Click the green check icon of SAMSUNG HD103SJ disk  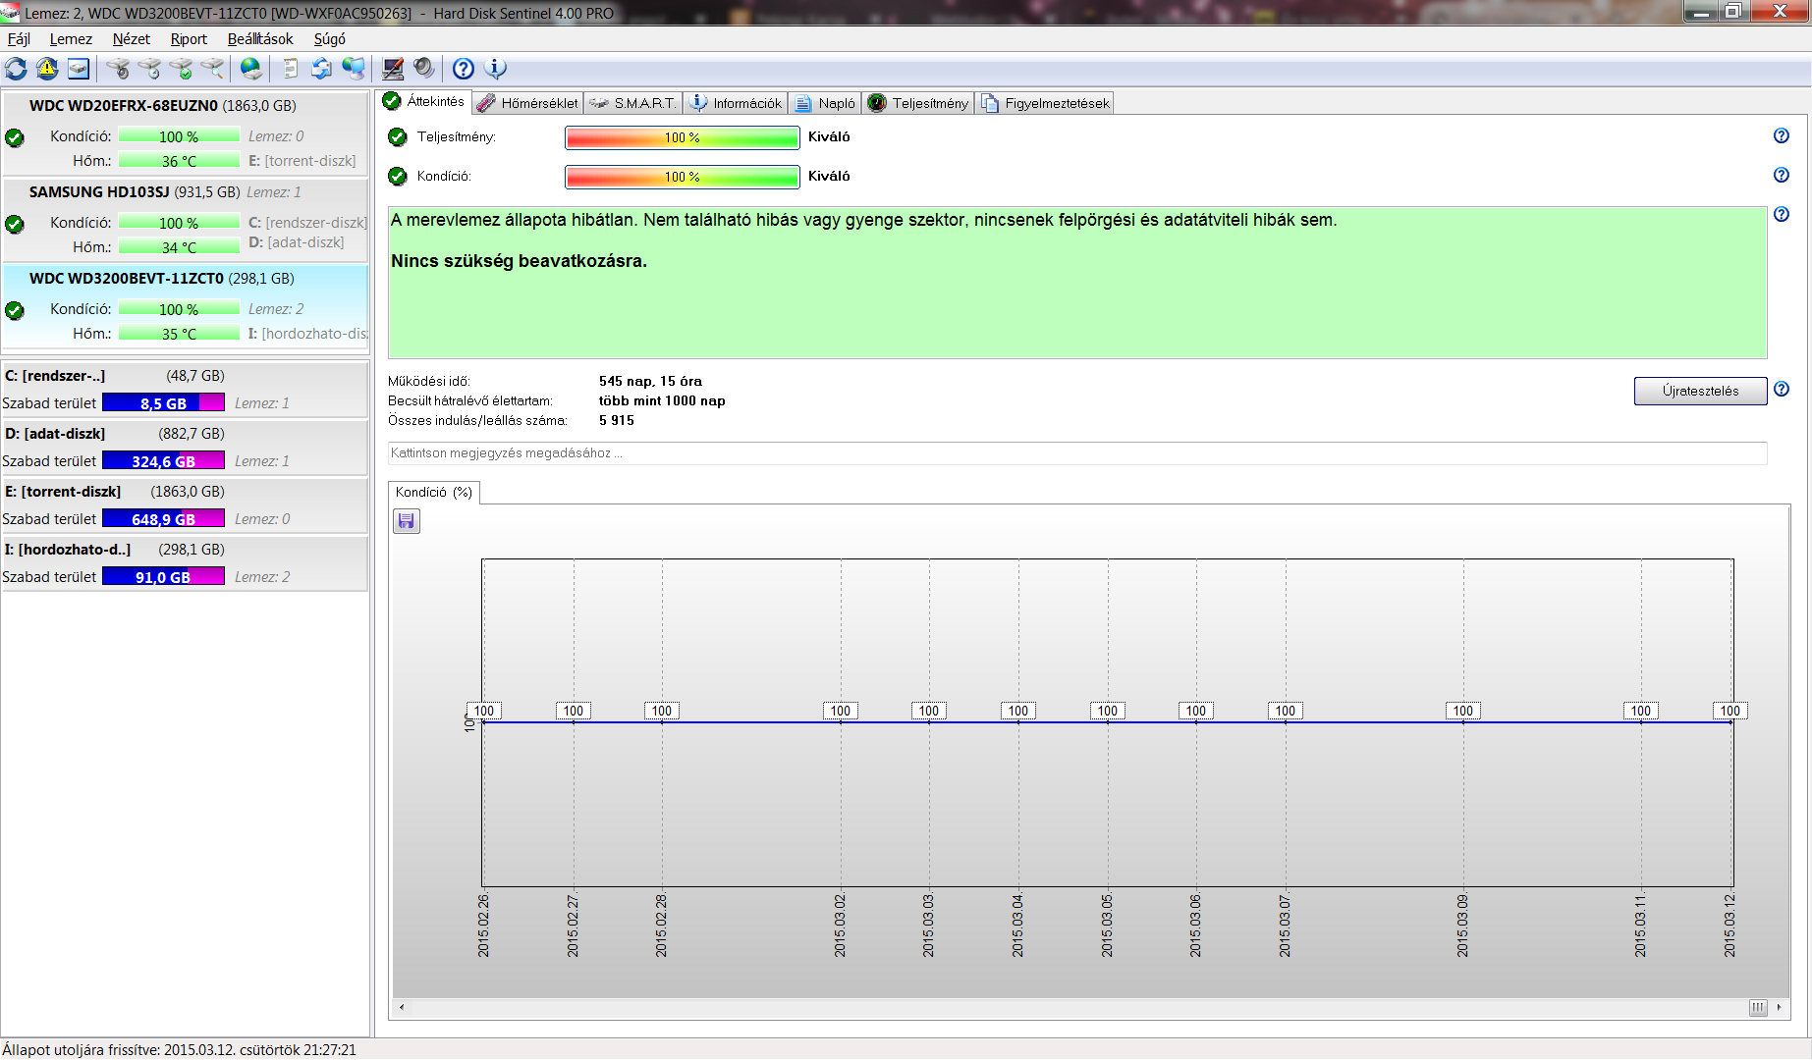click(15, 225)
